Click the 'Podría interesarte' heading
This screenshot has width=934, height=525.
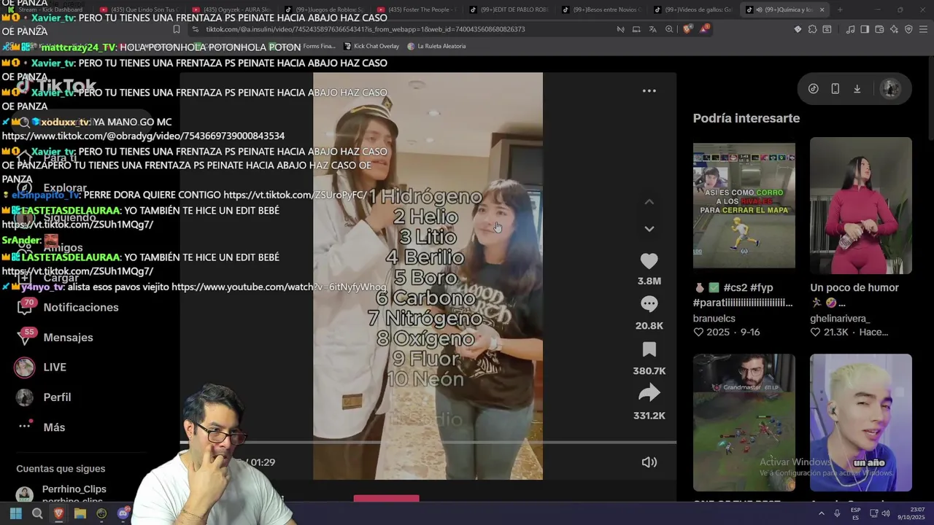746,118
